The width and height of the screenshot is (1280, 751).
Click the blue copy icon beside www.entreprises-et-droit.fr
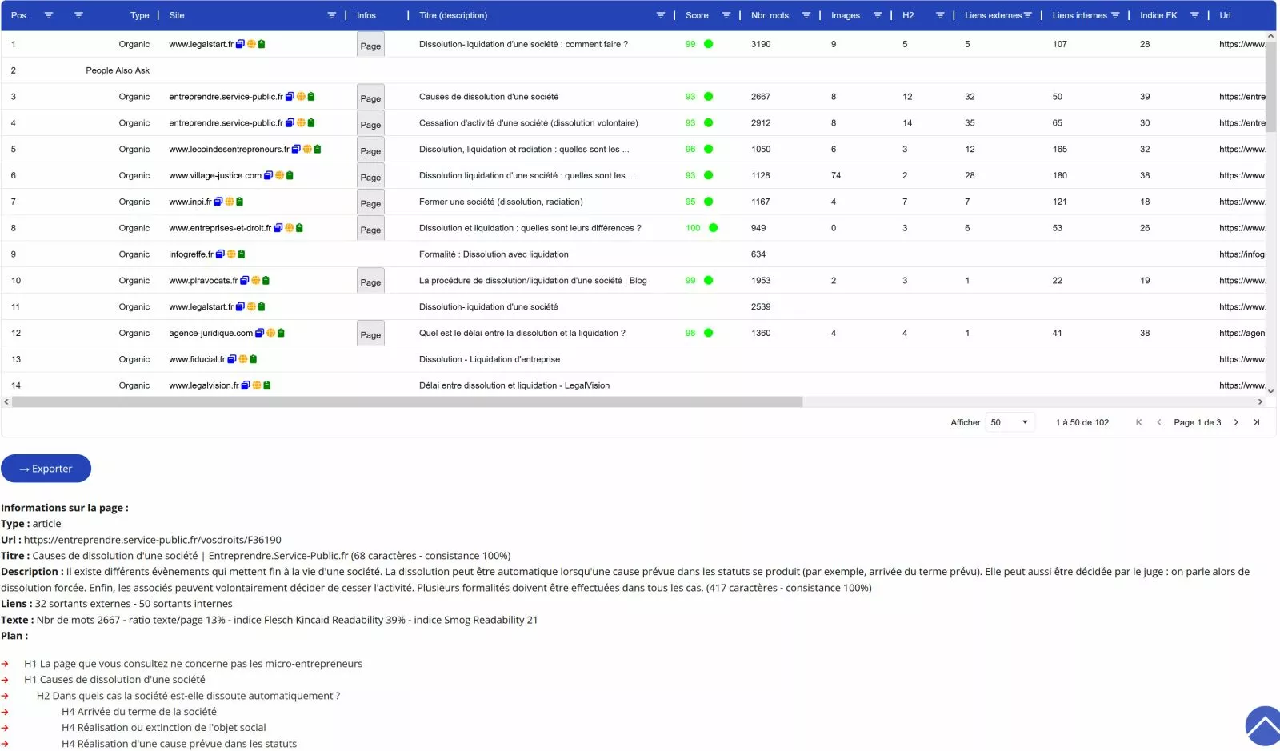pyautogui.click(x=278, y=228)
